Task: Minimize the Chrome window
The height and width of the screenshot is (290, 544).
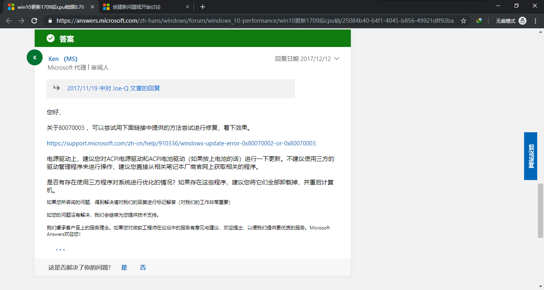Action: point(498,6)
